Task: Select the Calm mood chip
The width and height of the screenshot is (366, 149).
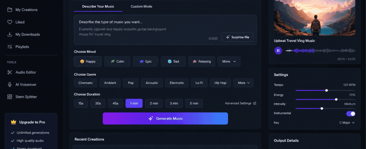Action: (x=117, y=61)
